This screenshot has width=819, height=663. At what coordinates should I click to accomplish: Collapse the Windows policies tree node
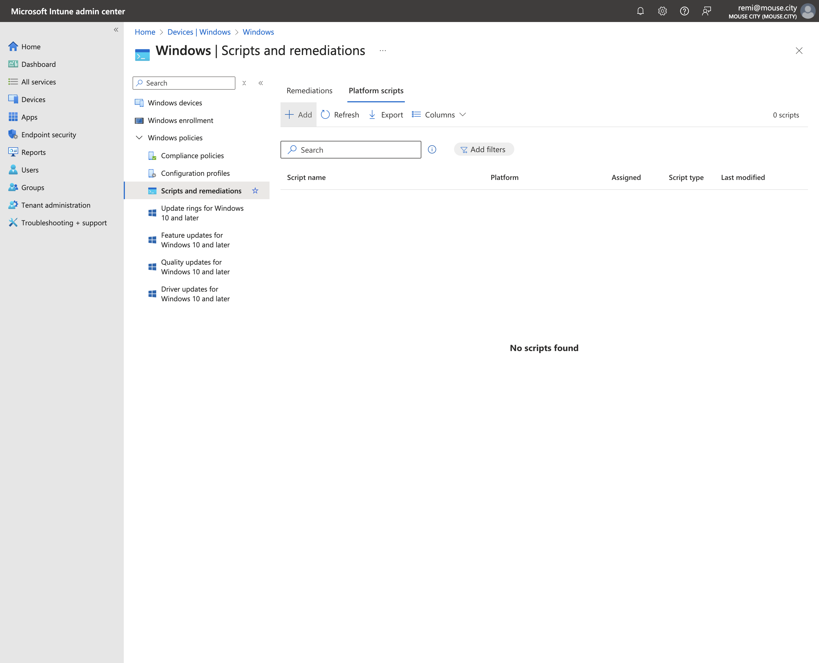coord(139,138)
